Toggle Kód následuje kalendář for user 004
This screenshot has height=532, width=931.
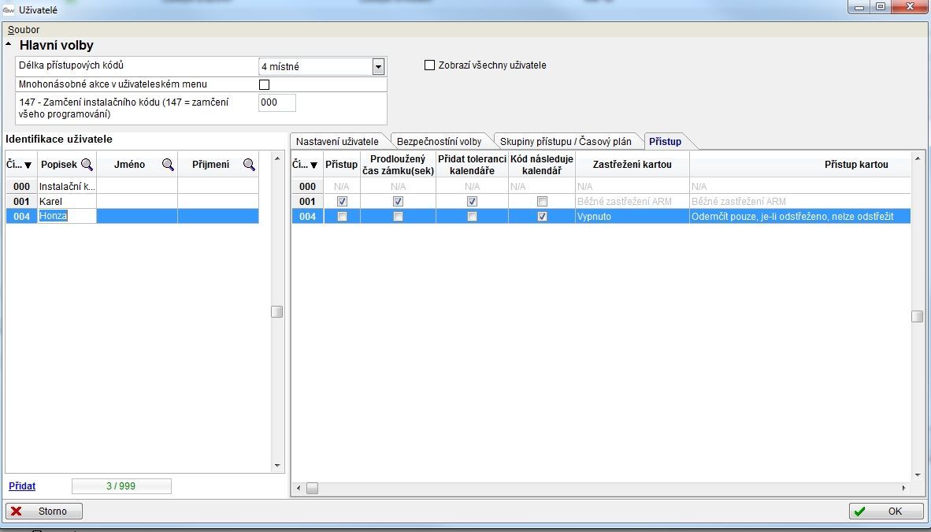542,217
